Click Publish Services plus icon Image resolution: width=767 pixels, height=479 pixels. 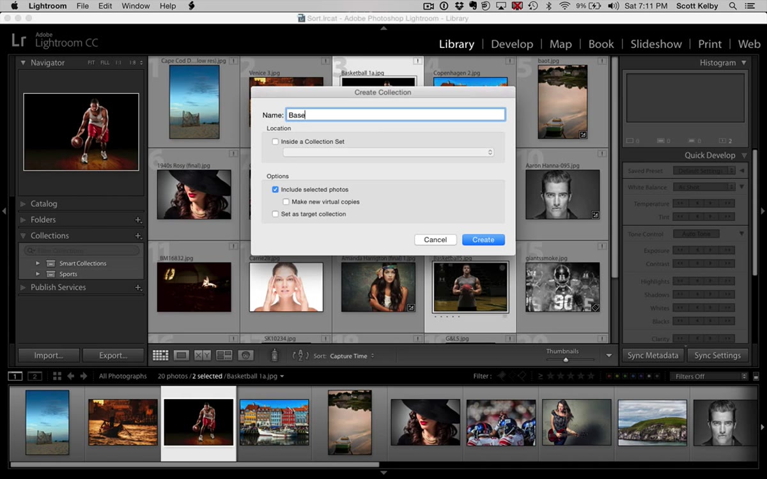[x=138, y=287]
